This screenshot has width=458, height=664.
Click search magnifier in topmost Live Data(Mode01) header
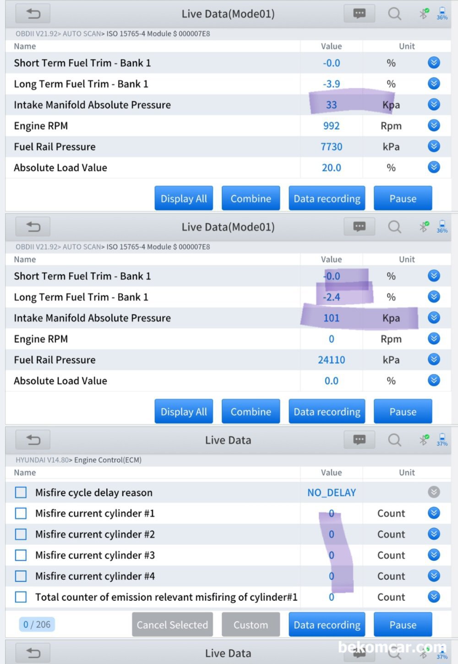click(394, 14)
